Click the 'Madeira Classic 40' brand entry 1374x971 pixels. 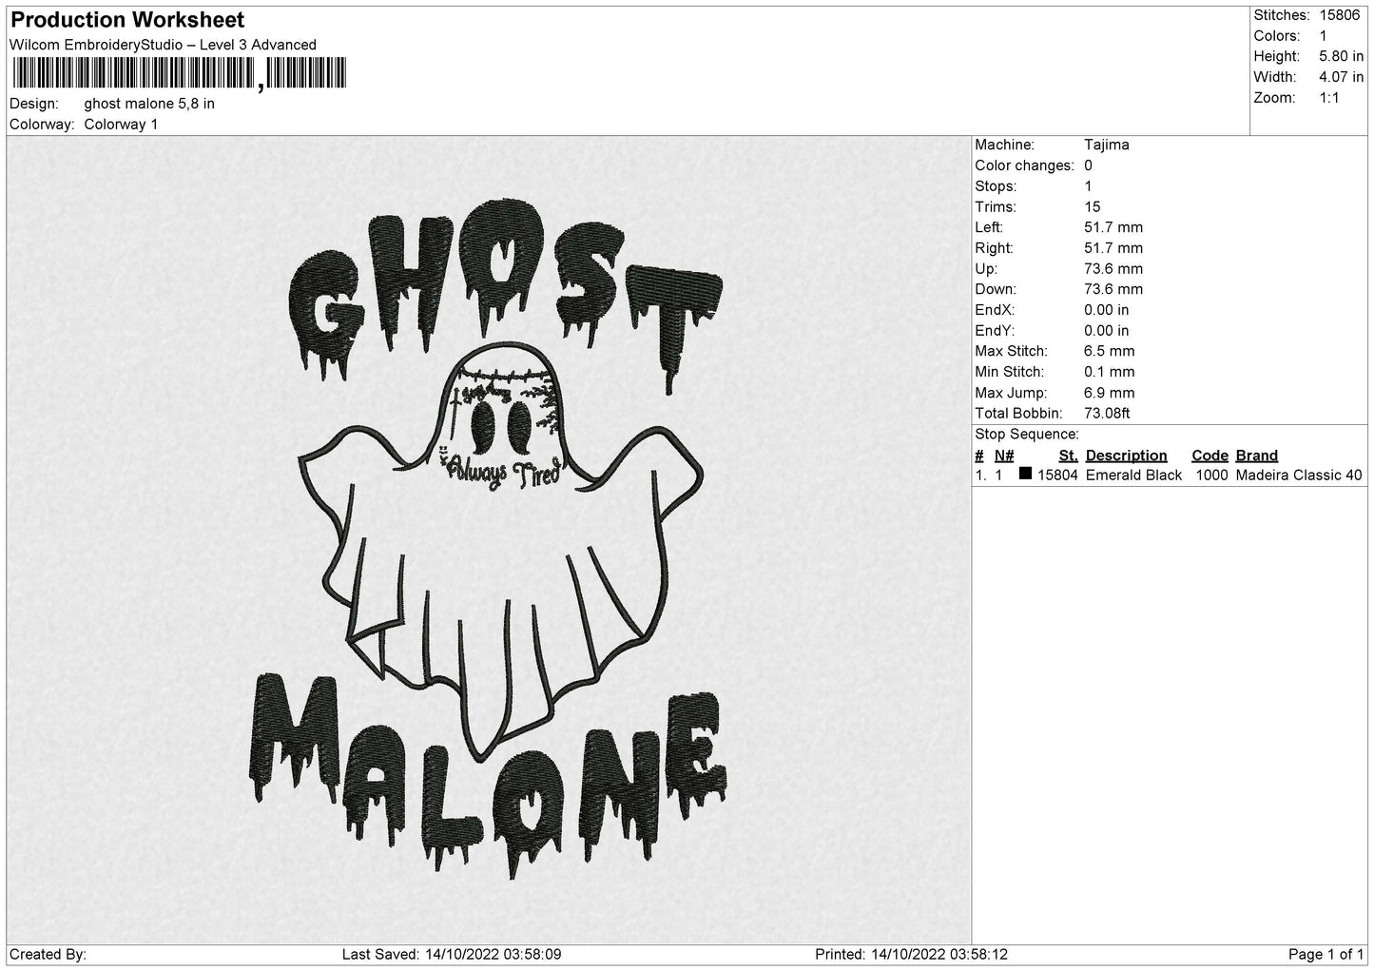click(1298, 476)
